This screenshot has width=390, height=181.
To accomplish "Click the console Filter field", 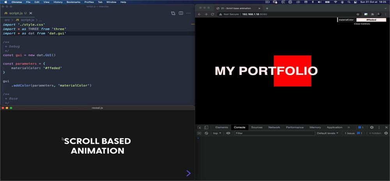I will click(x=275, y=133).
